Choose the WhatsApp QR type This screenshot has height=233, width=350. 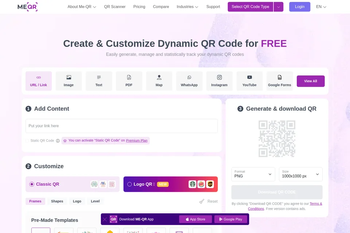(189, 81)
